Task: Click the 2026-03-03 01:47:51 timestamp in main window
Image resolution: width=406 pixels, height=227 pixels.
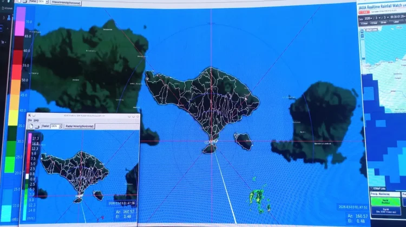Action: pyautogui.click(x=353, y=207)
